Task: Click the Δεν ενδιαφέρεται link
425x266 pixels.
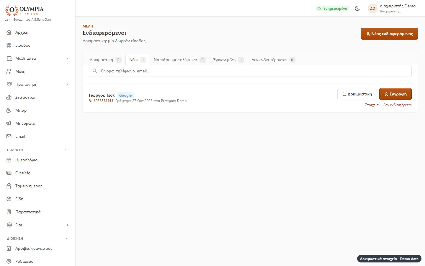Action: (x=398, y=105)
